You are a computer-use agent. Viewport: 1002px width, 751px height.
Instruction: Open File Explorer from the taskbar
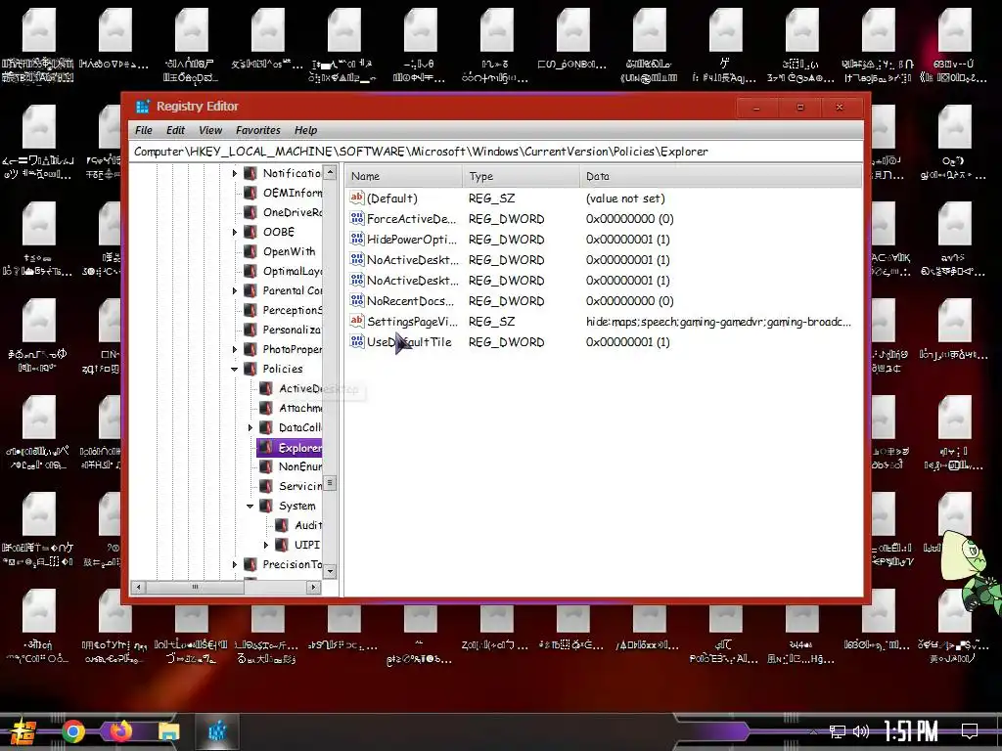[x=168, y=731]
